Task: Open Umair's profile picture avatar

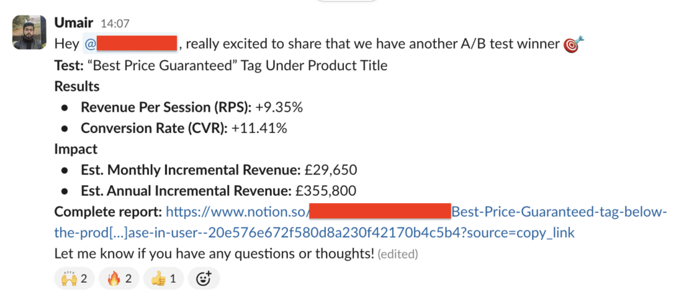Action: tap(29, 32)
